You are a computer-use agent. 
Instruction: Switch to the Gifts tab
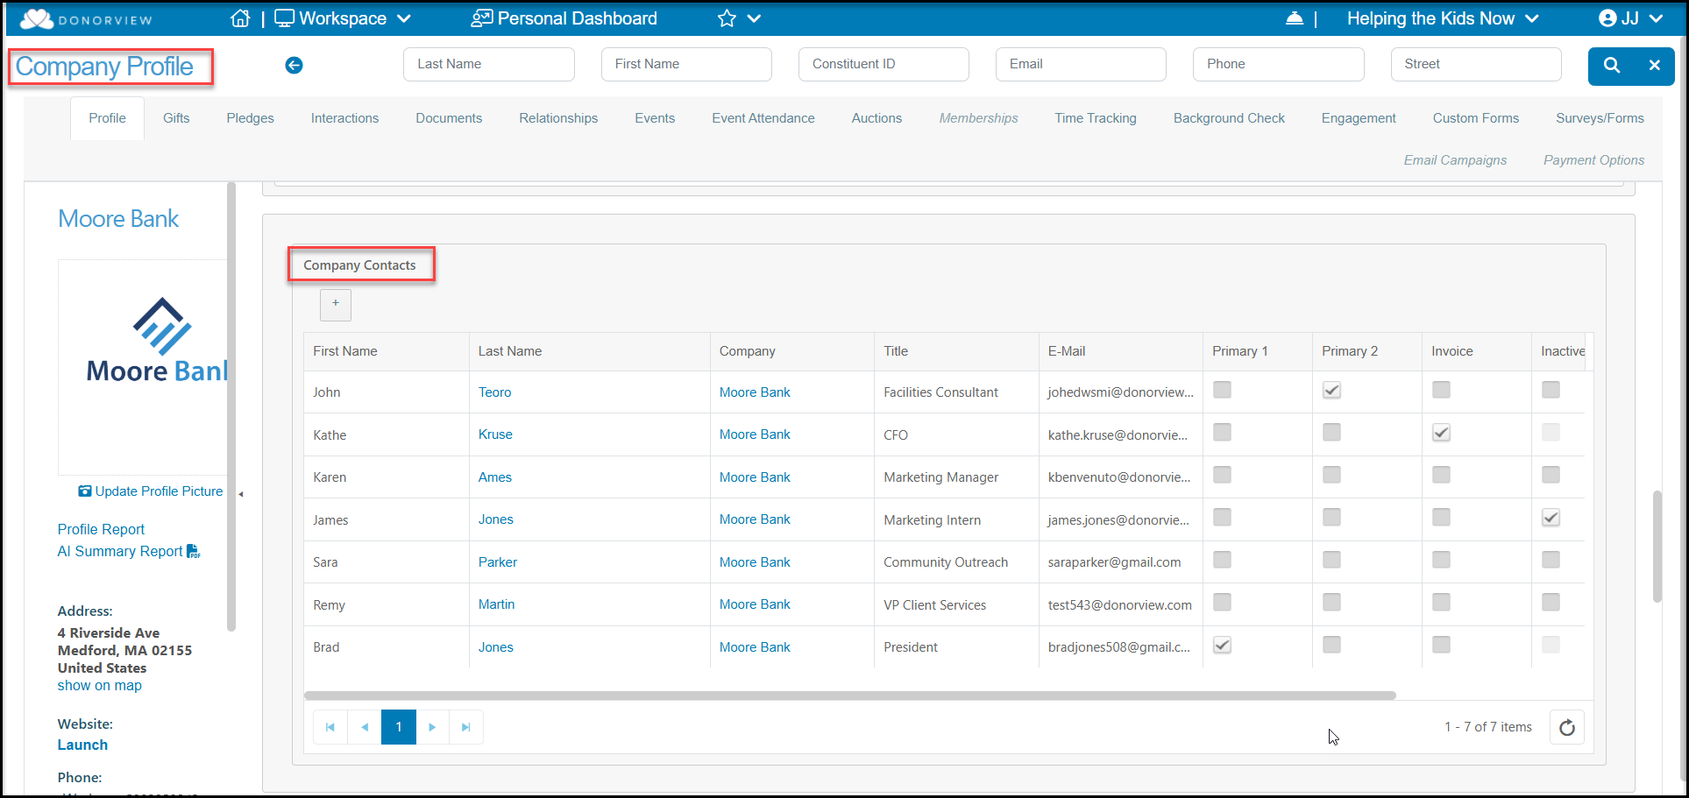click(176, 118)
